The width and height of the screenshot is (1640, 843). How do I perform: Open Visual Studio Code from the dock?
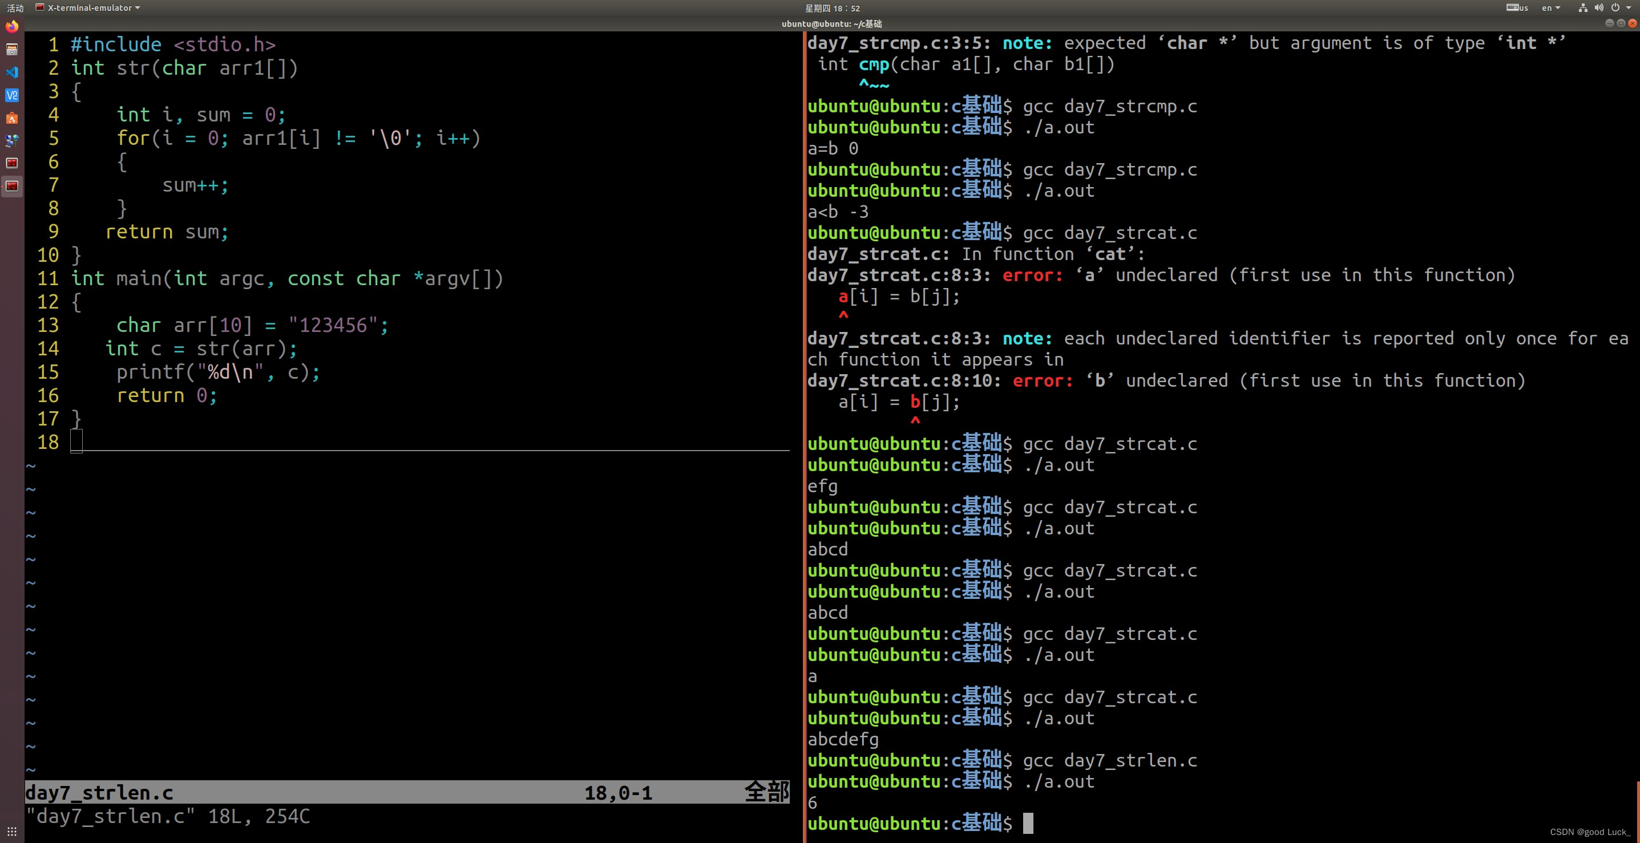coord(11,72)
